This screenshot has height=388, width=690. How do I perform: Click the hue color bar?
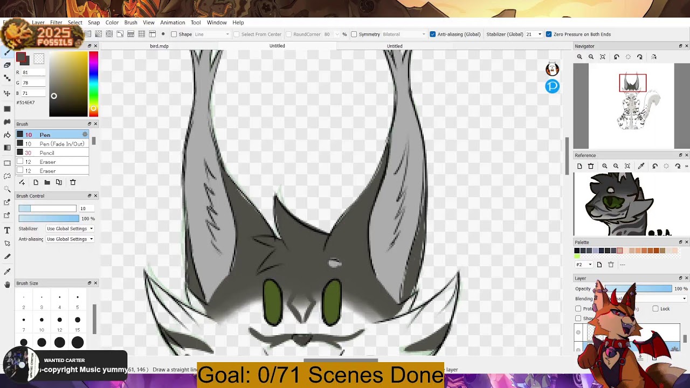(93, 85)
